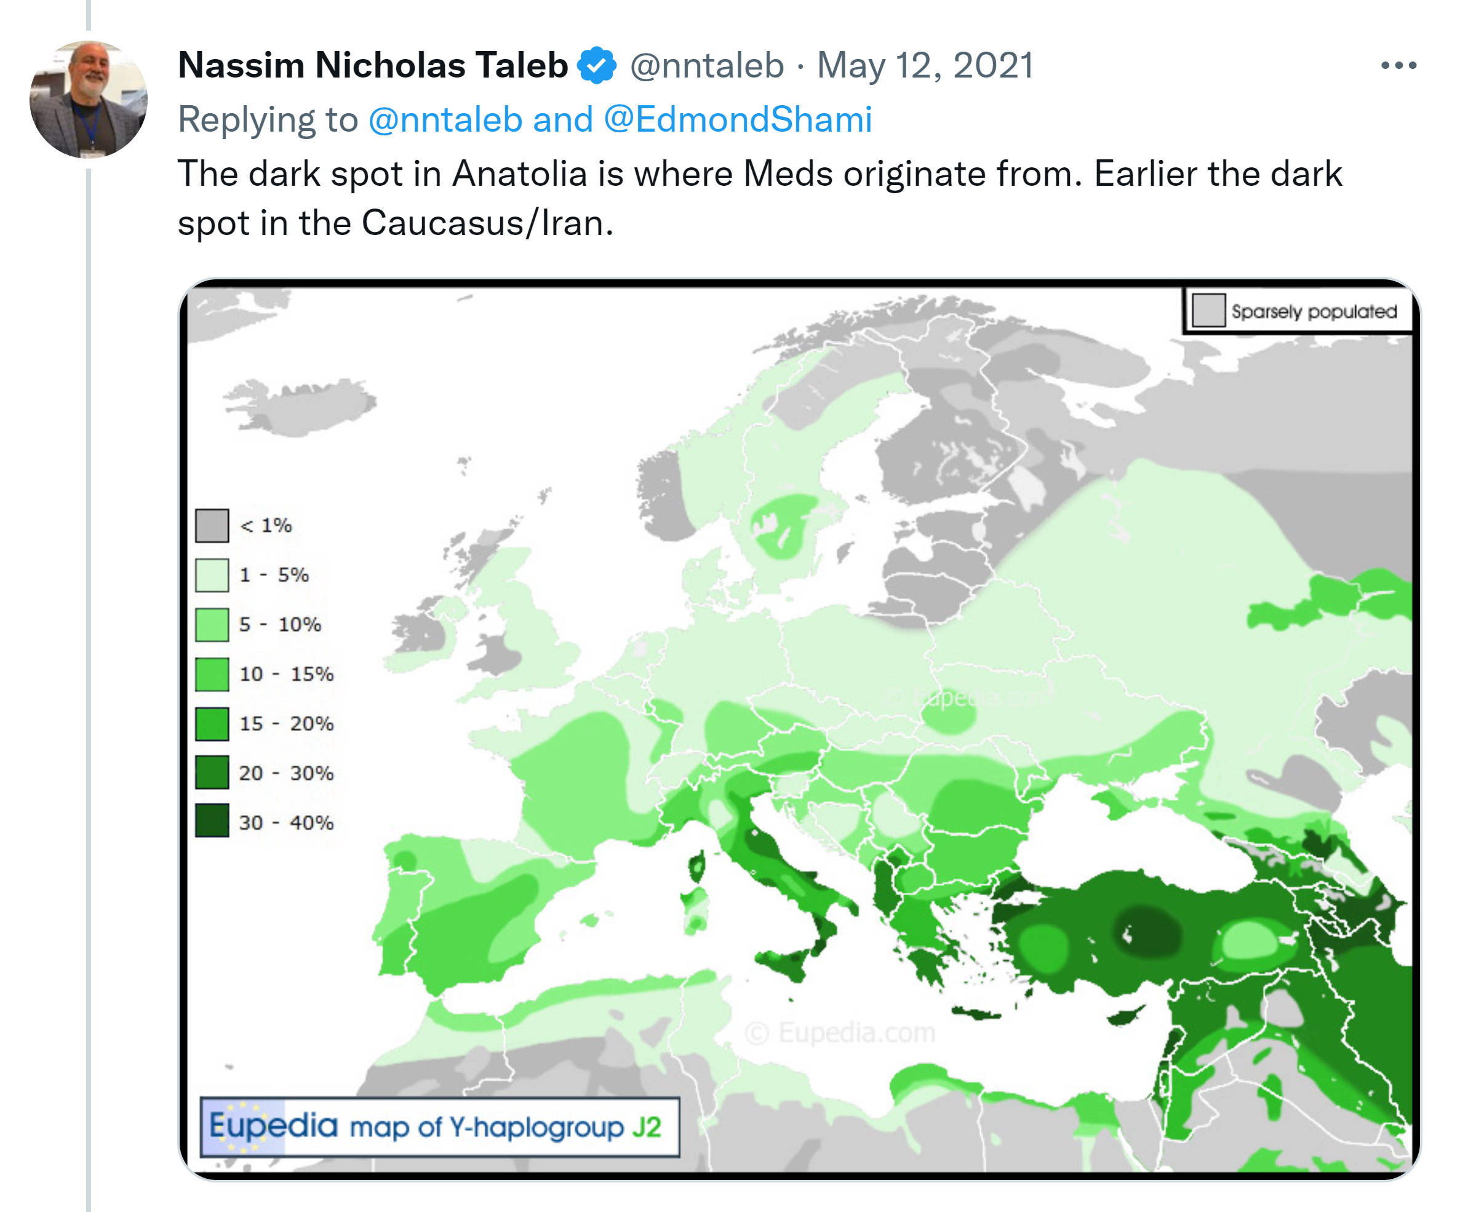Click the 'map of Y-haplogroup J2' caption

point(506,1127)
